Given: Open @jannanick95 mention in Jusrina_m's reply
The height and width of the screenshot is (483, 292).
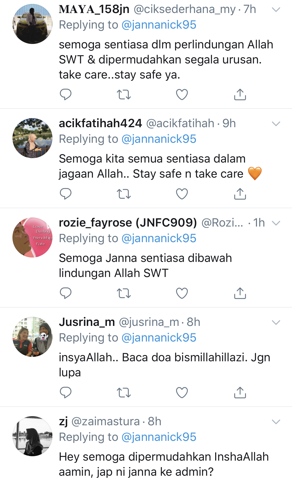Looking at the screenshot, I should coord(159,338).
